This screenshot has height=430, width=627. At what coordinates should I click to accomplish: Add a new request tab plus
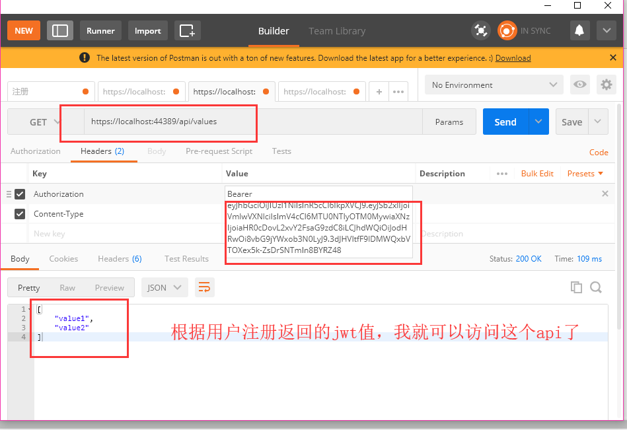(x=379, y=92)
